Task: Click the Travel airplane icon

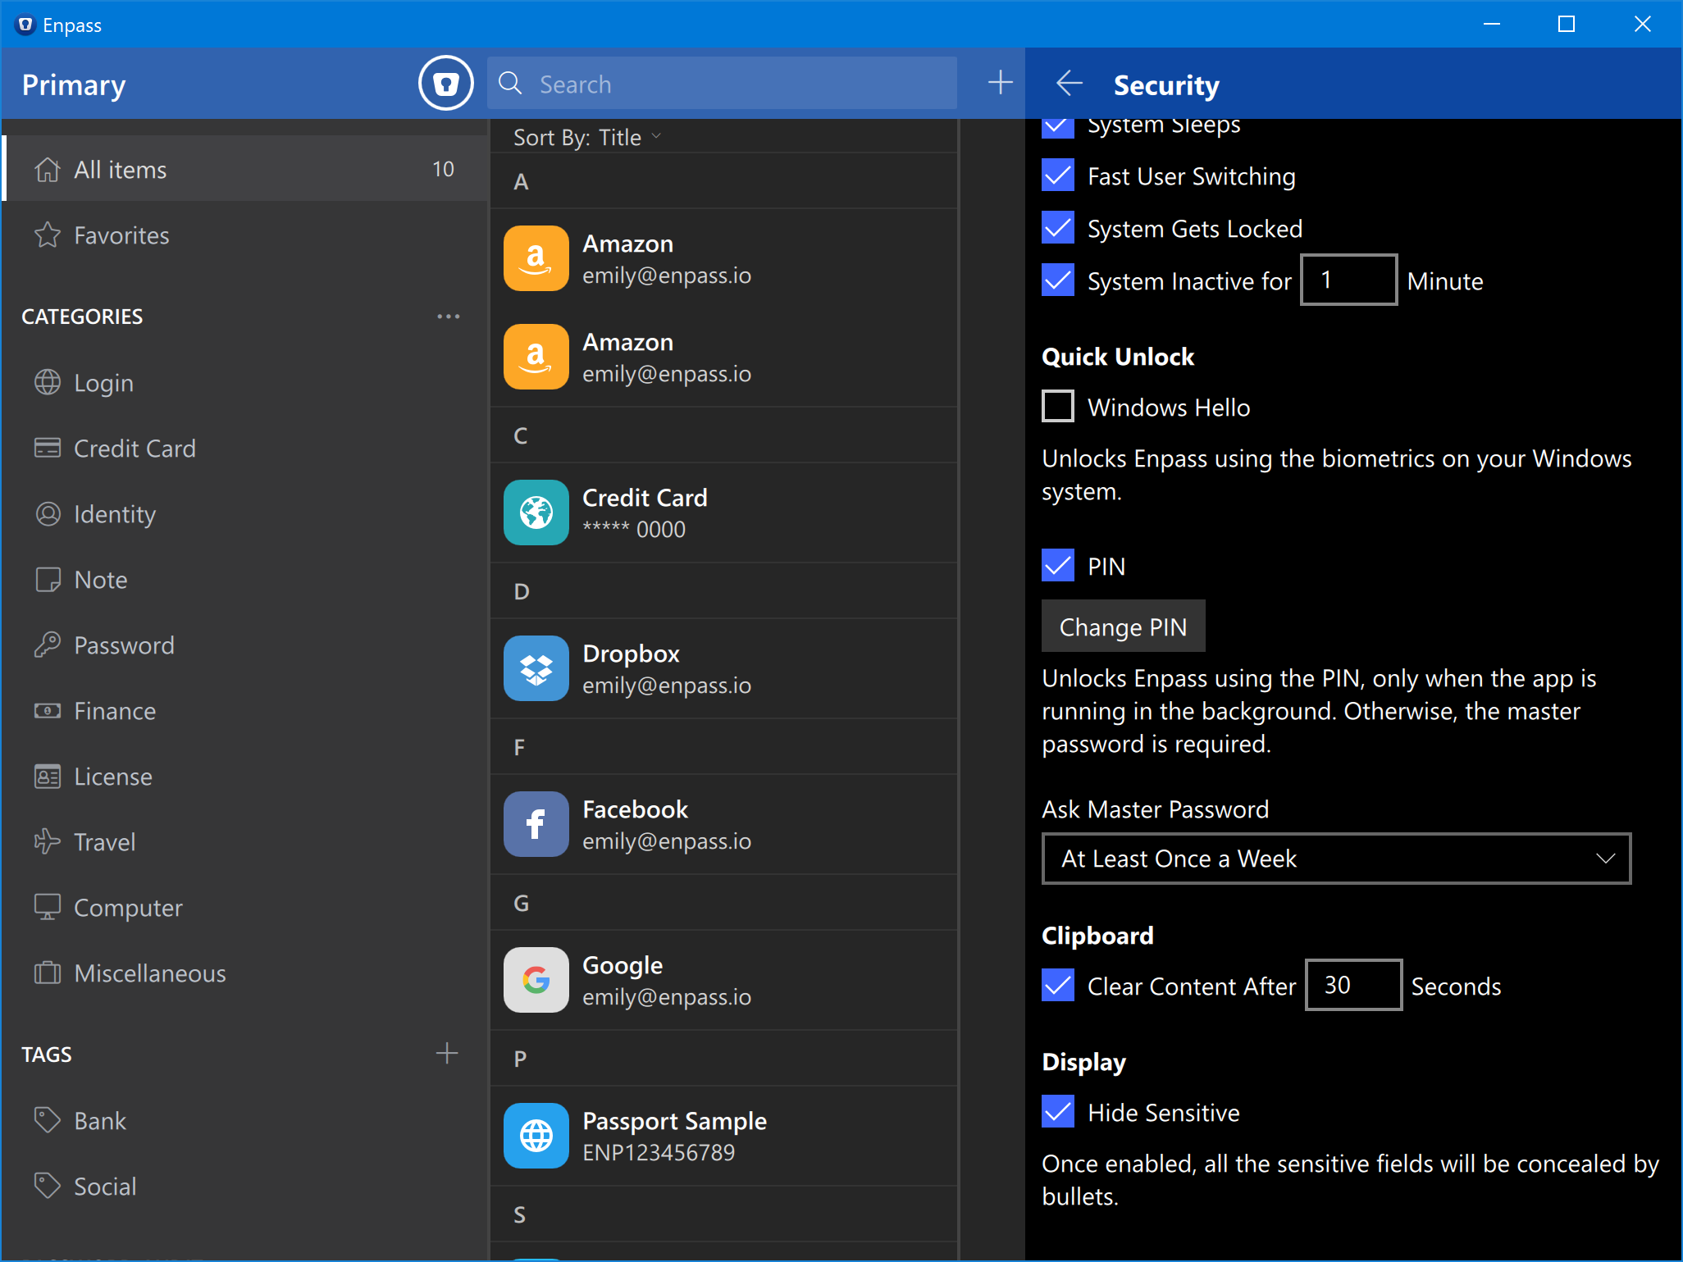Action: click(48, 842)
